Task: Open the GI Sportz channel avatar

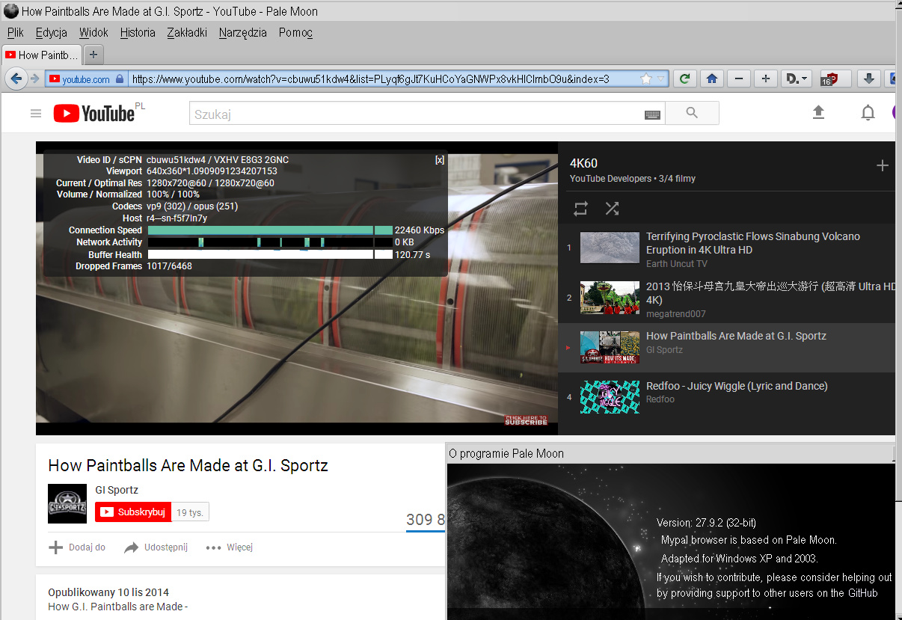Action: (x=67, y=503)
